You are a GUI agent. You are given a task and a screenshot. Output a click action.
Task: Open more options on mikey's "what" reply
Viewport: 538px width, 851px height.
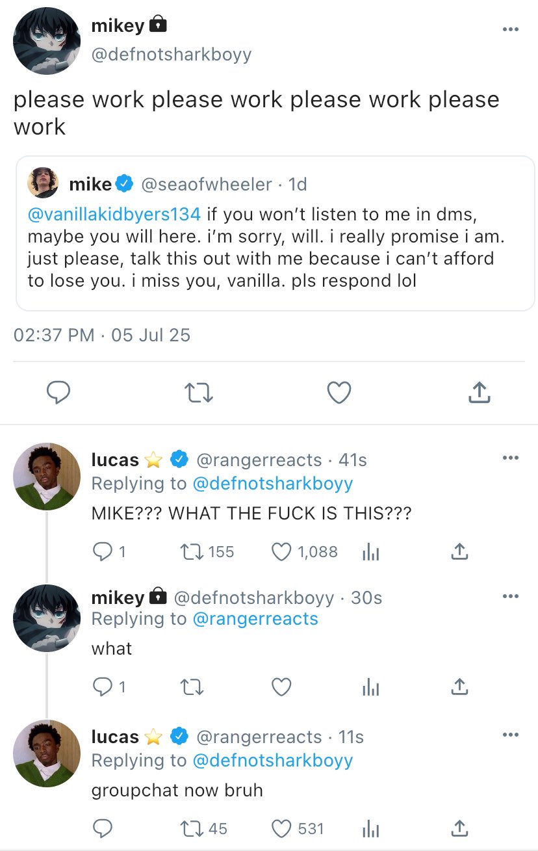(511, 596)
